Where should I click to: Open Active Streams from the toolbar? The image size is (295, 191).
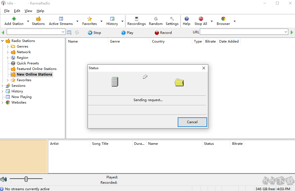[61, 19]
